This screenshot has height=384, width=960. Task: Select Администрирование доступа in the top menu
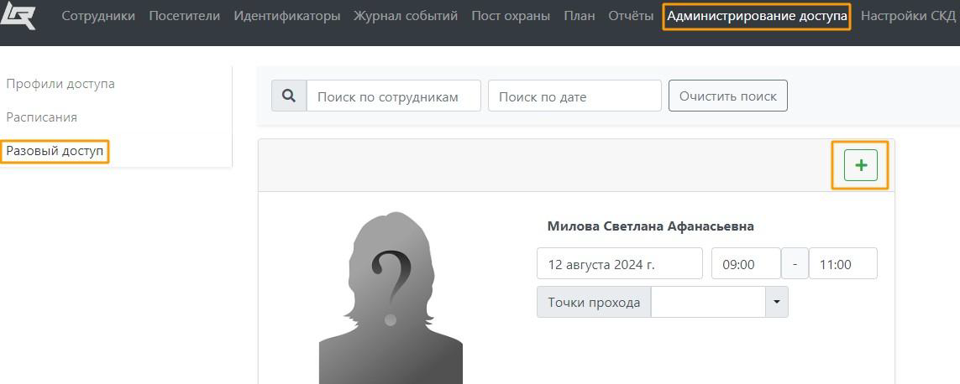point(757,16)
